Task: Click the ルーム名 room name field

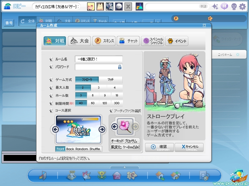Action: coord(99,59)
